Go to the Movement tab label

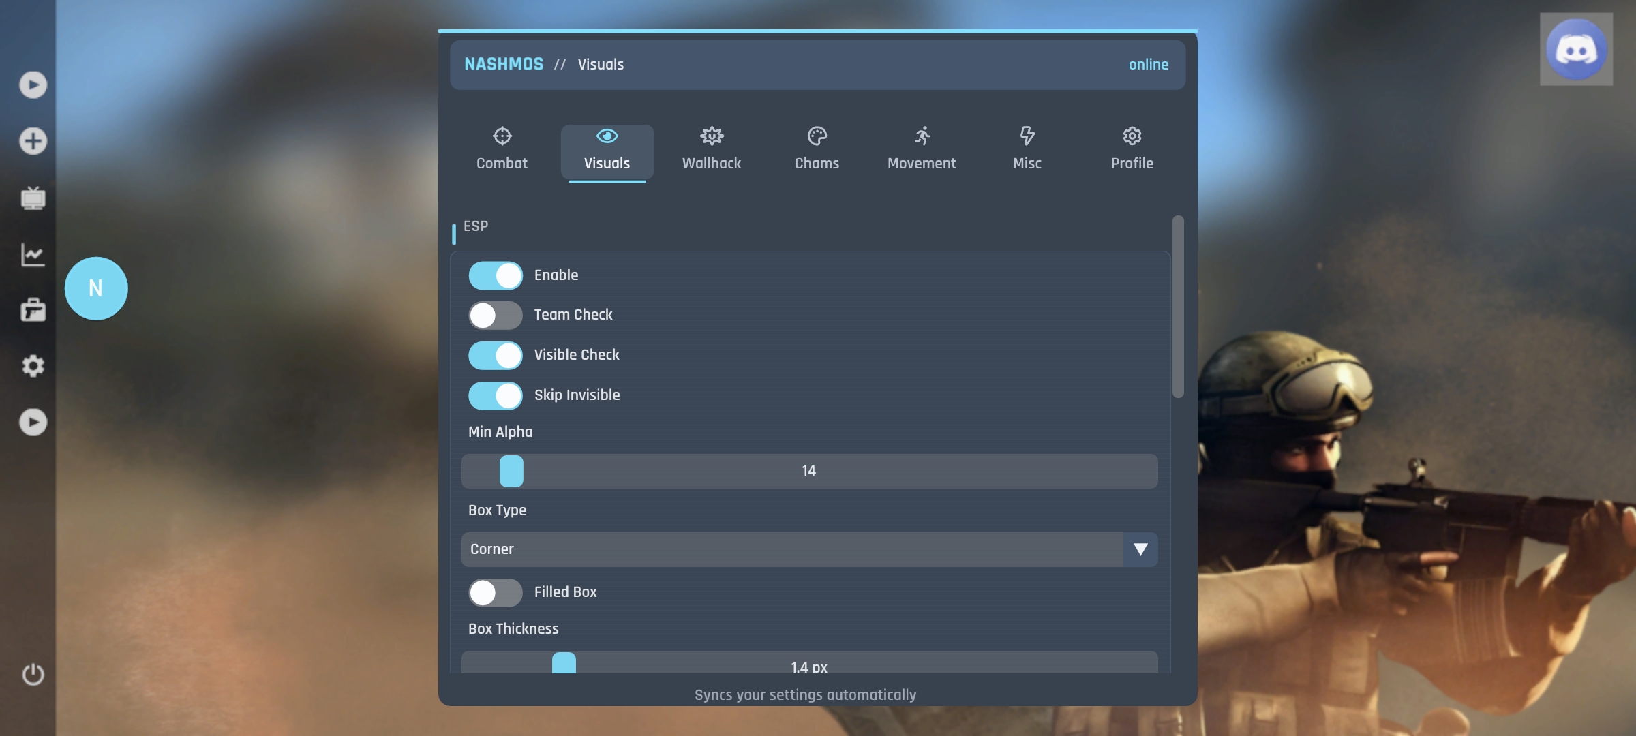coord(922,164)
